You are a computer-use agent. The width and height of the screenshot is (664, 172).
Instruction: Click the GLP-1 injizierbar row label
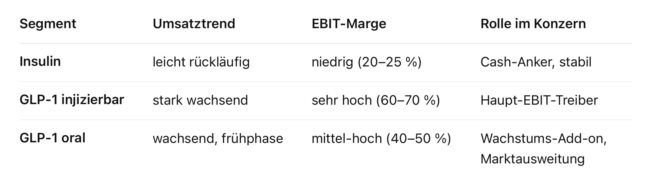pyautogui.click(x=72, y=100)
